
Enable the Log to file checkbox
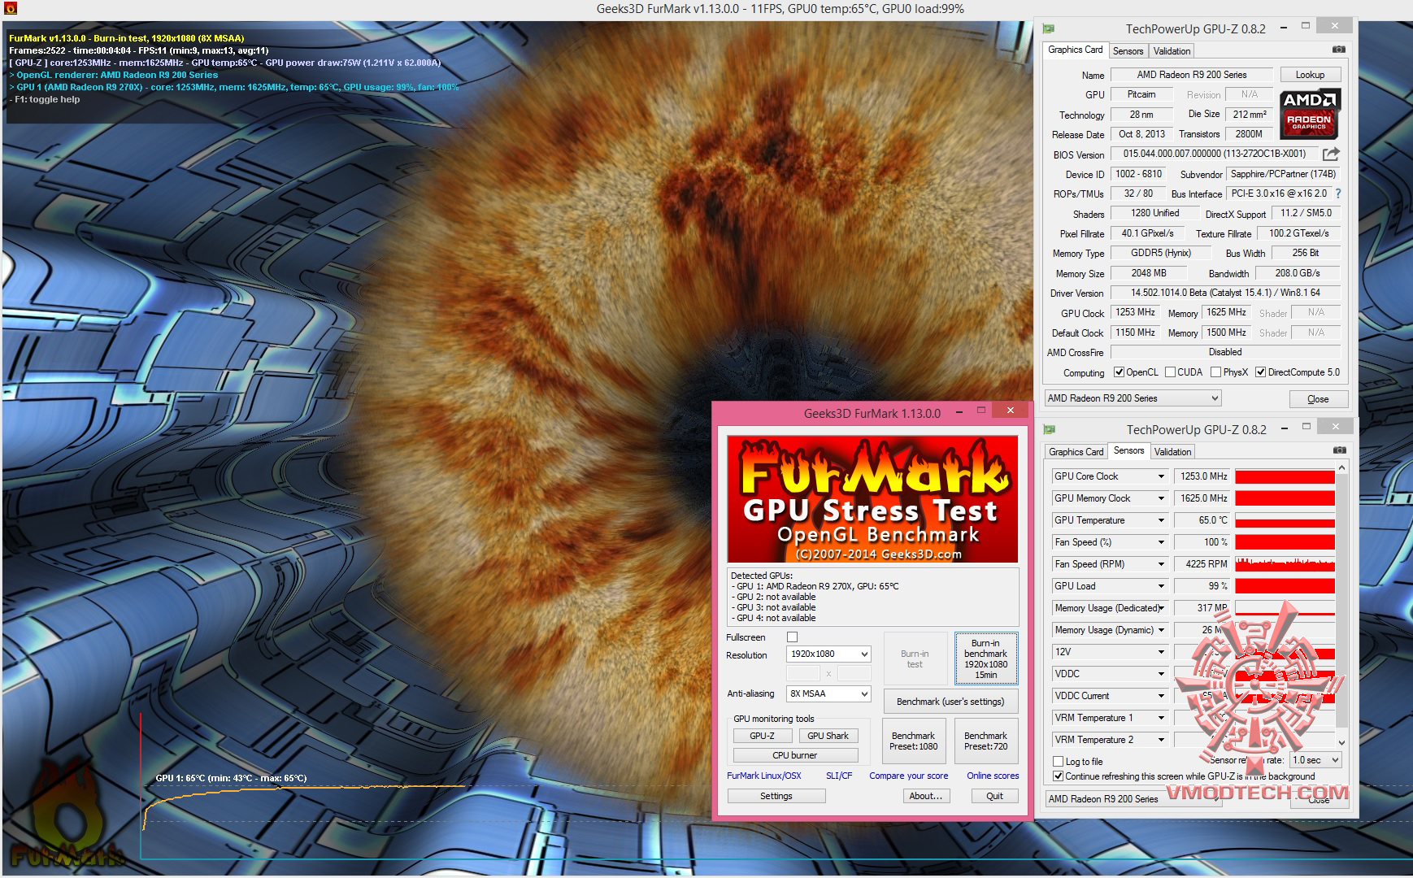[x=1058, y=762]
